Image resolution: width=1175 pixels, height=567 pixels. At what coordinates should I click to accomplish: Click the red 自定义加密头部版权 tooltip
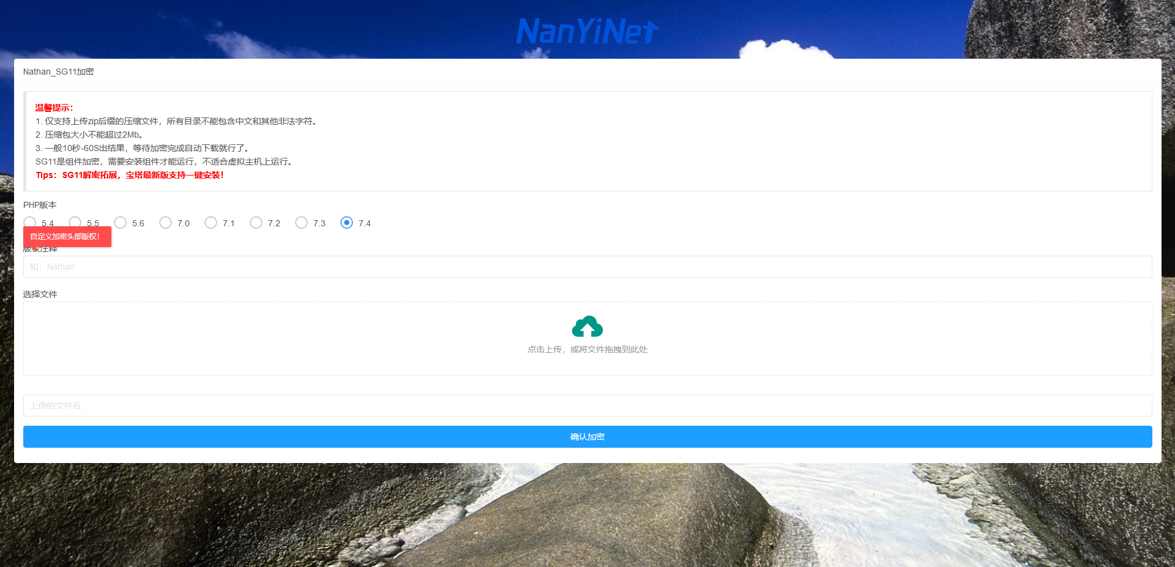click(x=67, y=237)
